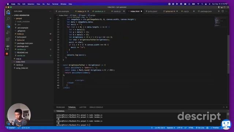
Task: Click UTF-8 encoding in status bar
Action: [180, 128]
